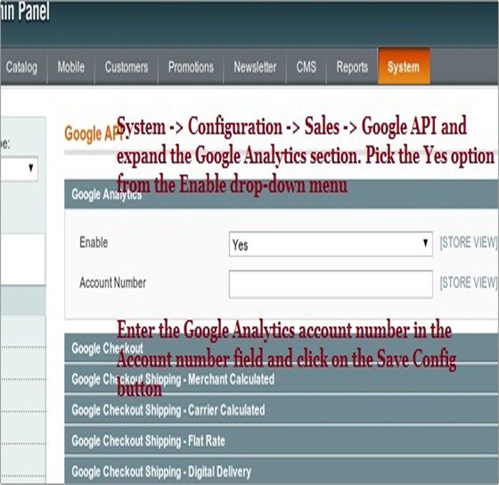Open the System menu
The height and width of the screenshot is (485, 499).
click(x=403, y=67)
